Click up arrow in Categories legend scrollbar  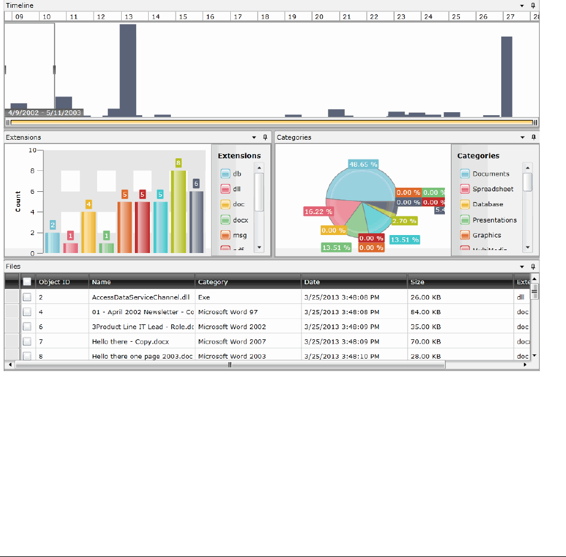[528, 168]
